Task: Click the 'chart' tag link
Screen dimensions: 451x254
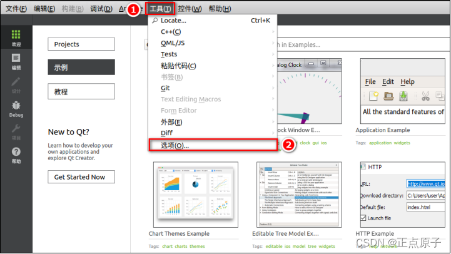Action: (x=167, y=246)
